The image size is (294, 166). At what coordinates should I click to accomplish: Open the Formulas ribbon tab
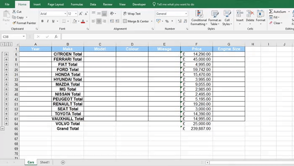point(77,4)
